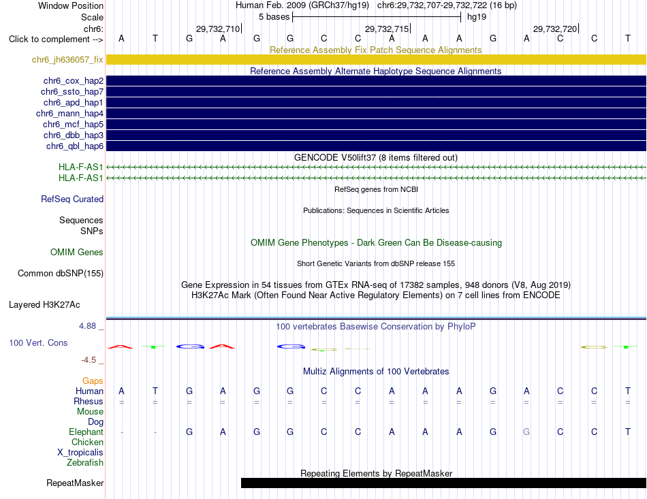Open the chr6_mann_hap4 haplotype label
The width and height of the screenshot is (647, 499).
69,114
